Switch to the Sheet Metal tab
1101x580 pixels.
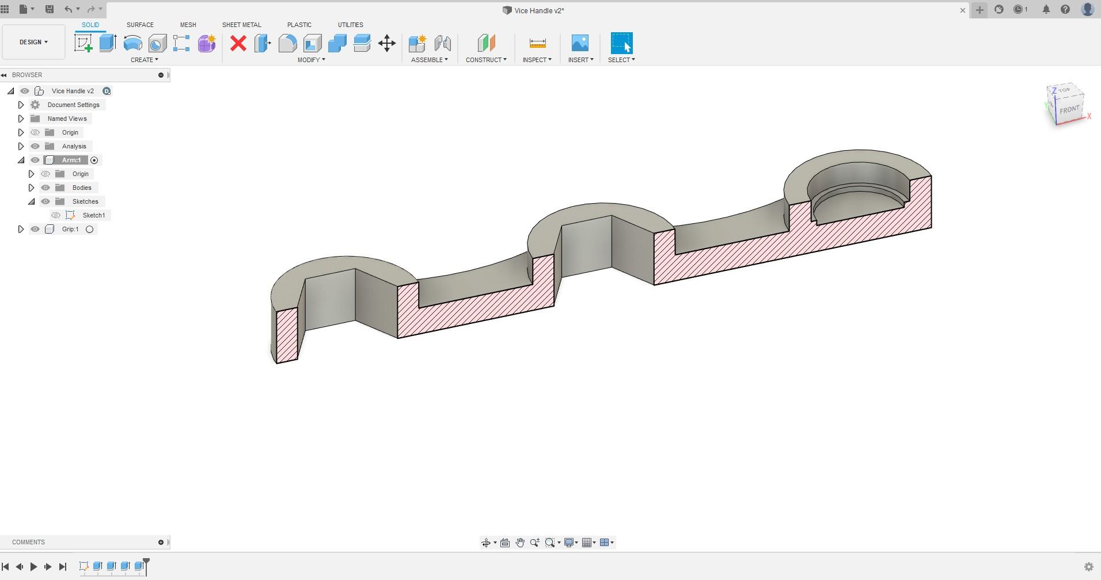coord(242,25)
